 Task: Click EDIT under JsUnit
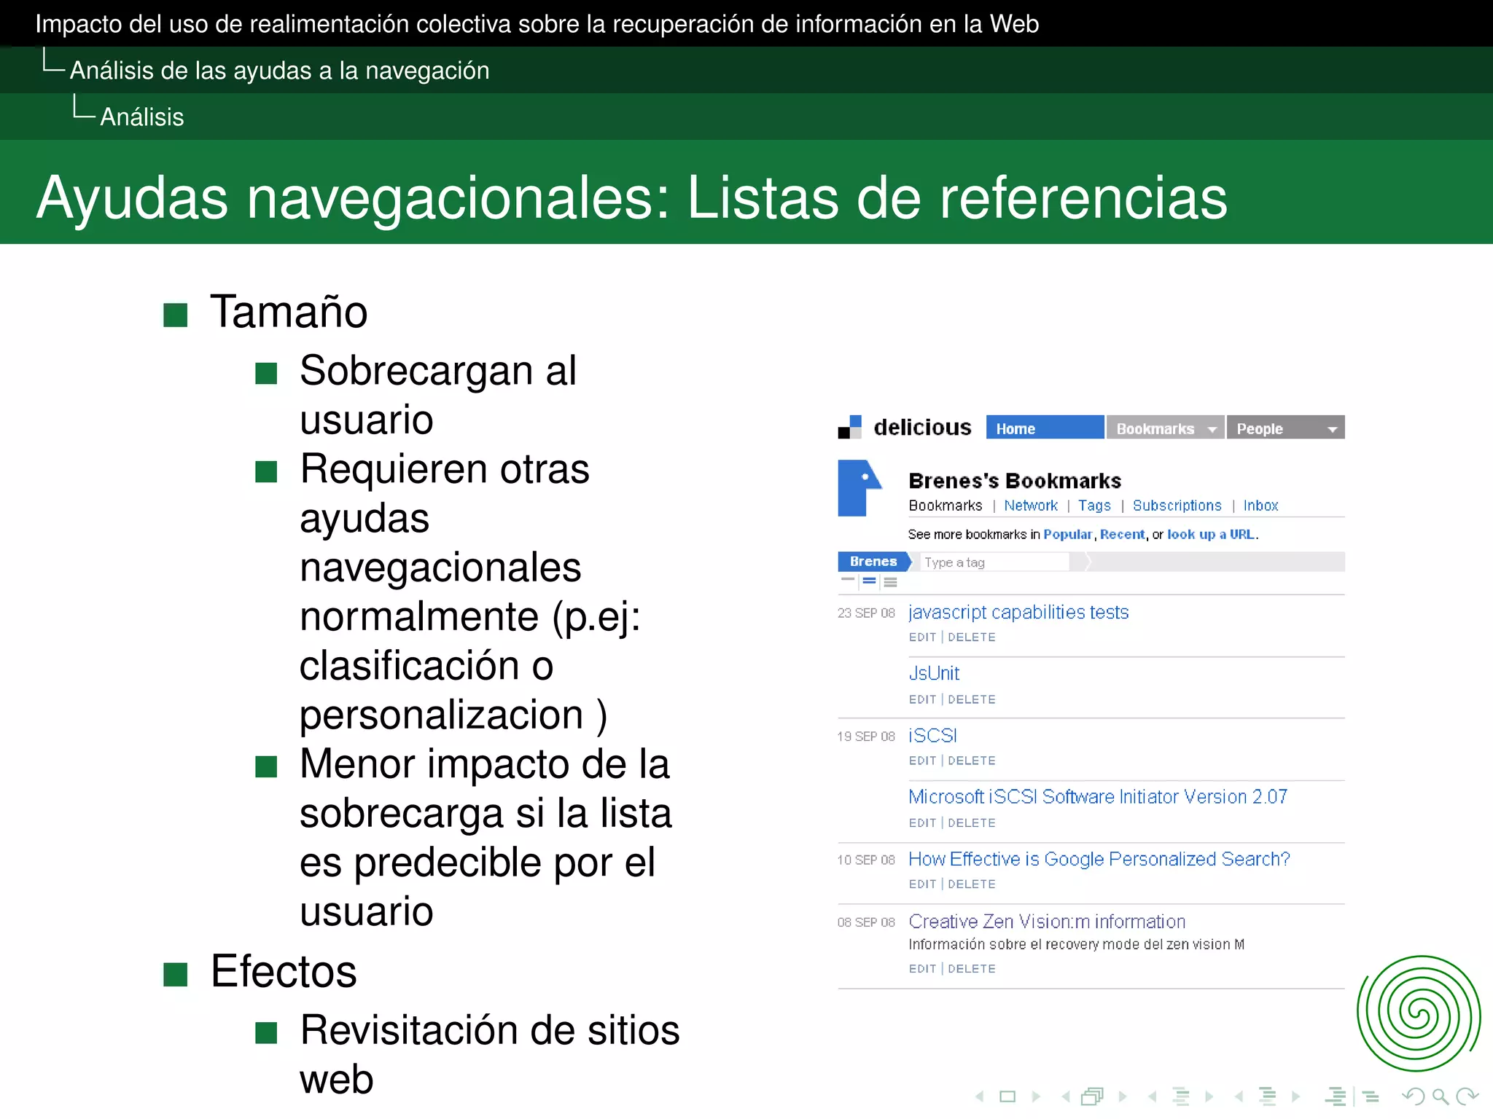click(x=922, y=699)
